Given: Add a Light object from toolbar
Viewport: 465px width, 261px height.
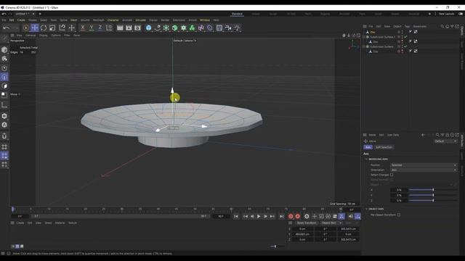Looking at the screenshot, I should [x=237, y=28].
